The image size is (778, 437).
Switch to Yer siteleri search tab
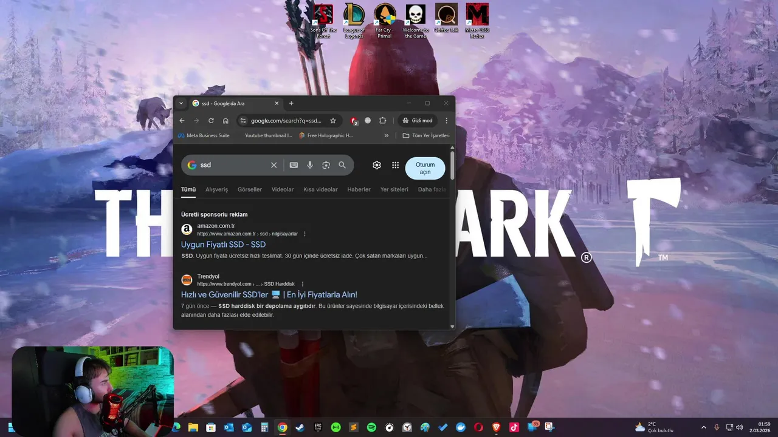(394, 189)
